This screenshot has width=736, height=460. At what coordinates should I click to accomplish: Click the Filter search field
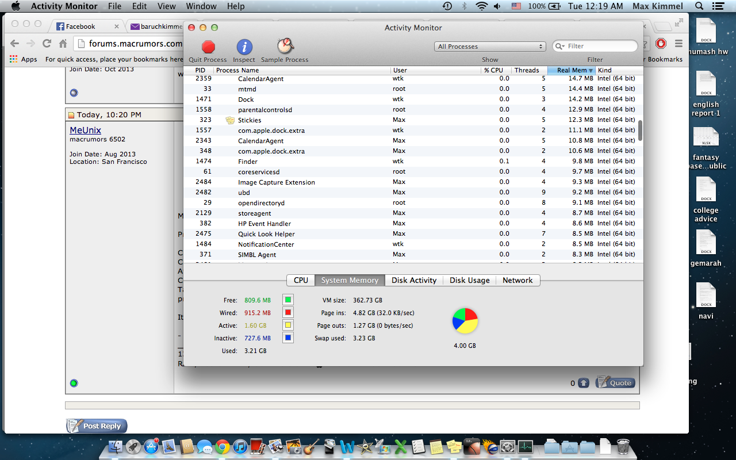(595, 46)
